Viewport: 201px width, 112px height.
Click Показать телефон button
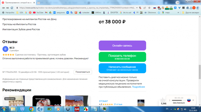click(122, 57)
